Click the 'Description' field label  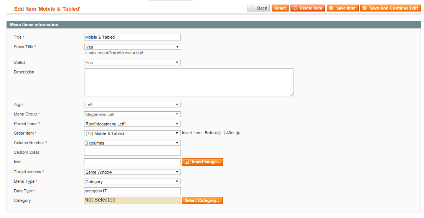coord(24,72)
